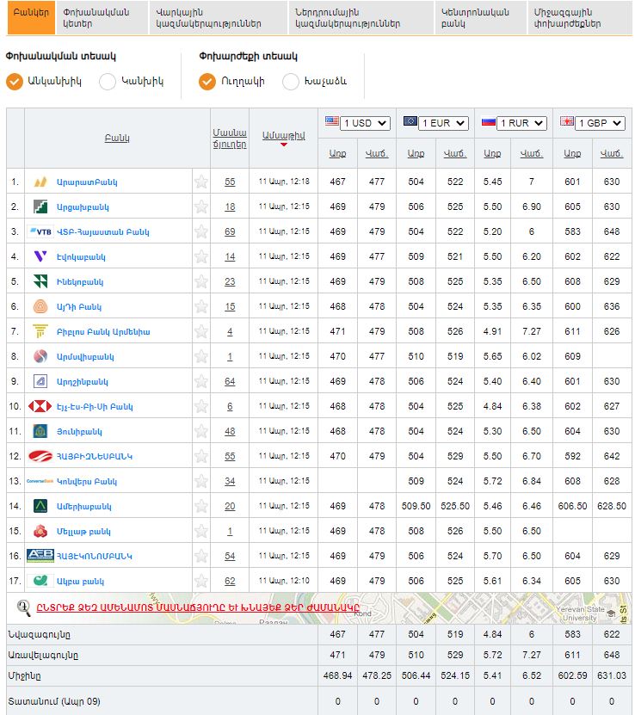Click the Araratbank logo icon in row 1
Viewport: 635px width, 715px height.
pos(40,182)
